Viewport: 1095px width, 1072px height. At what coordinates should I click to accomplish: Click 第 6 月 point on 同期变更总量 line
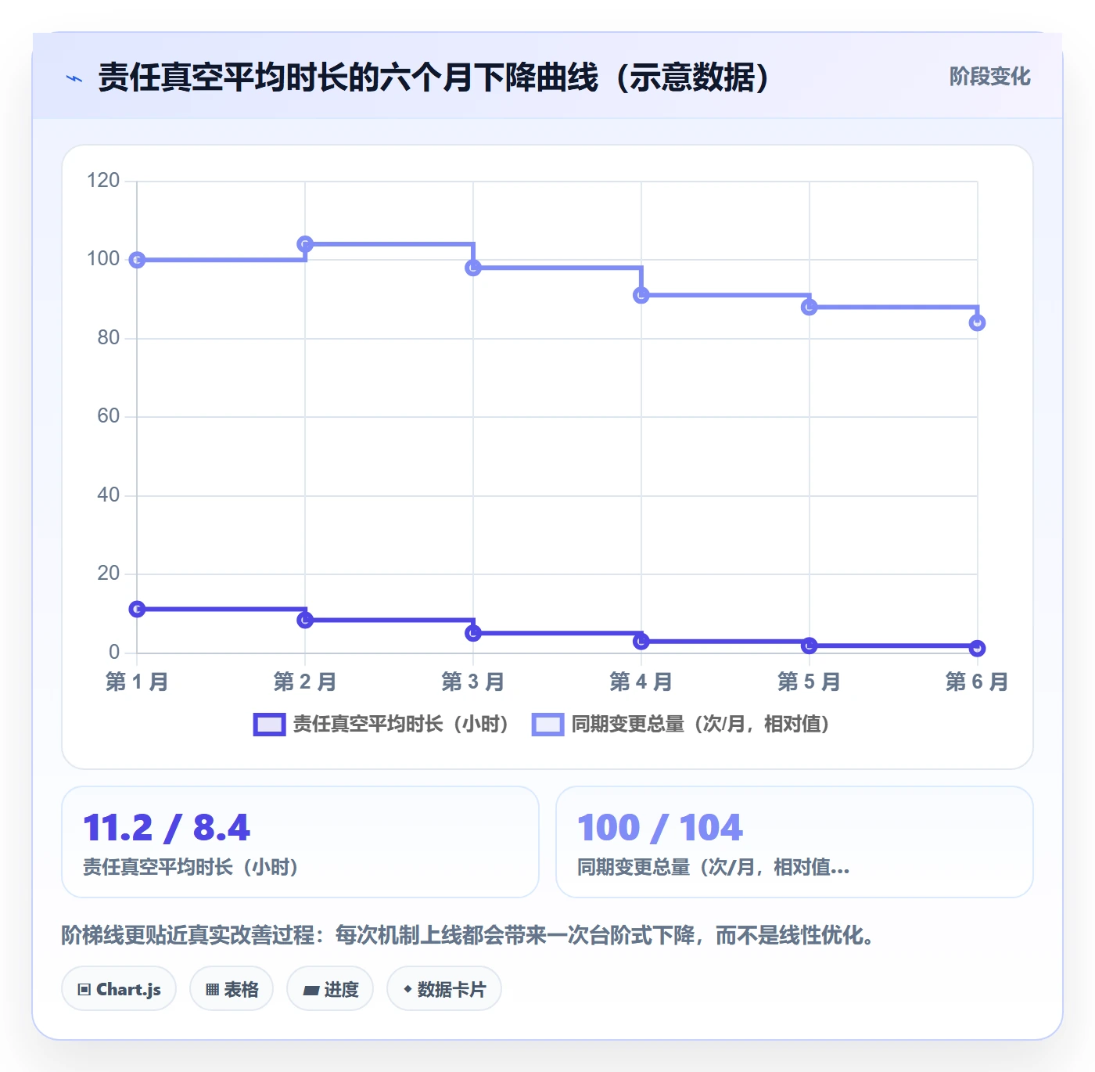click(977, 322)
